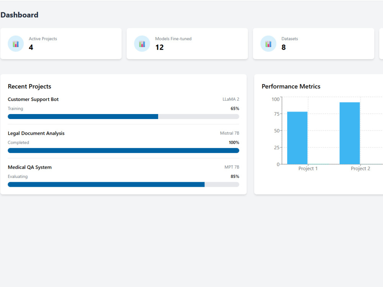
Task: Select the Customer Support Bot project
Action: point(33,99)
